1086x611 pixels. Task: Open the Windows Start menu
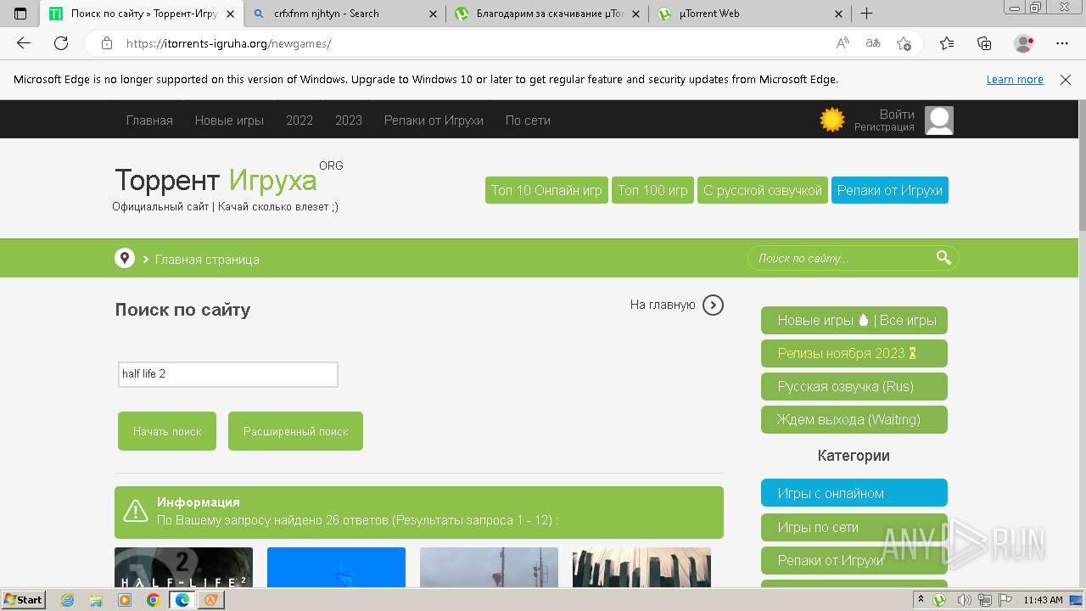[24, 600]
